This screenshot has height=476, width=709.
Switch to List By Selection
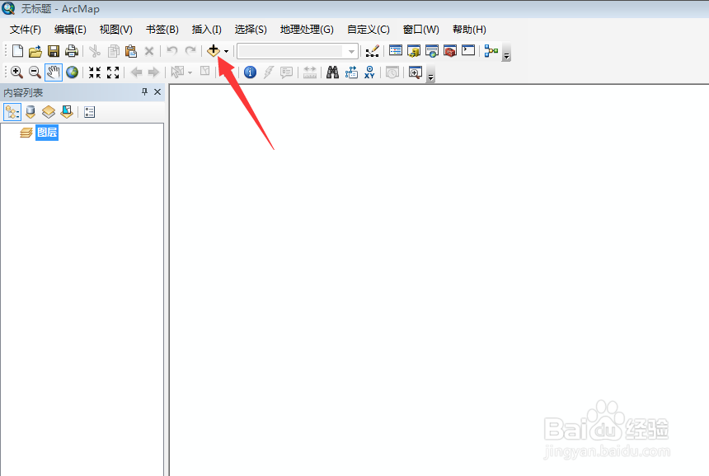[x=67, y=112]
